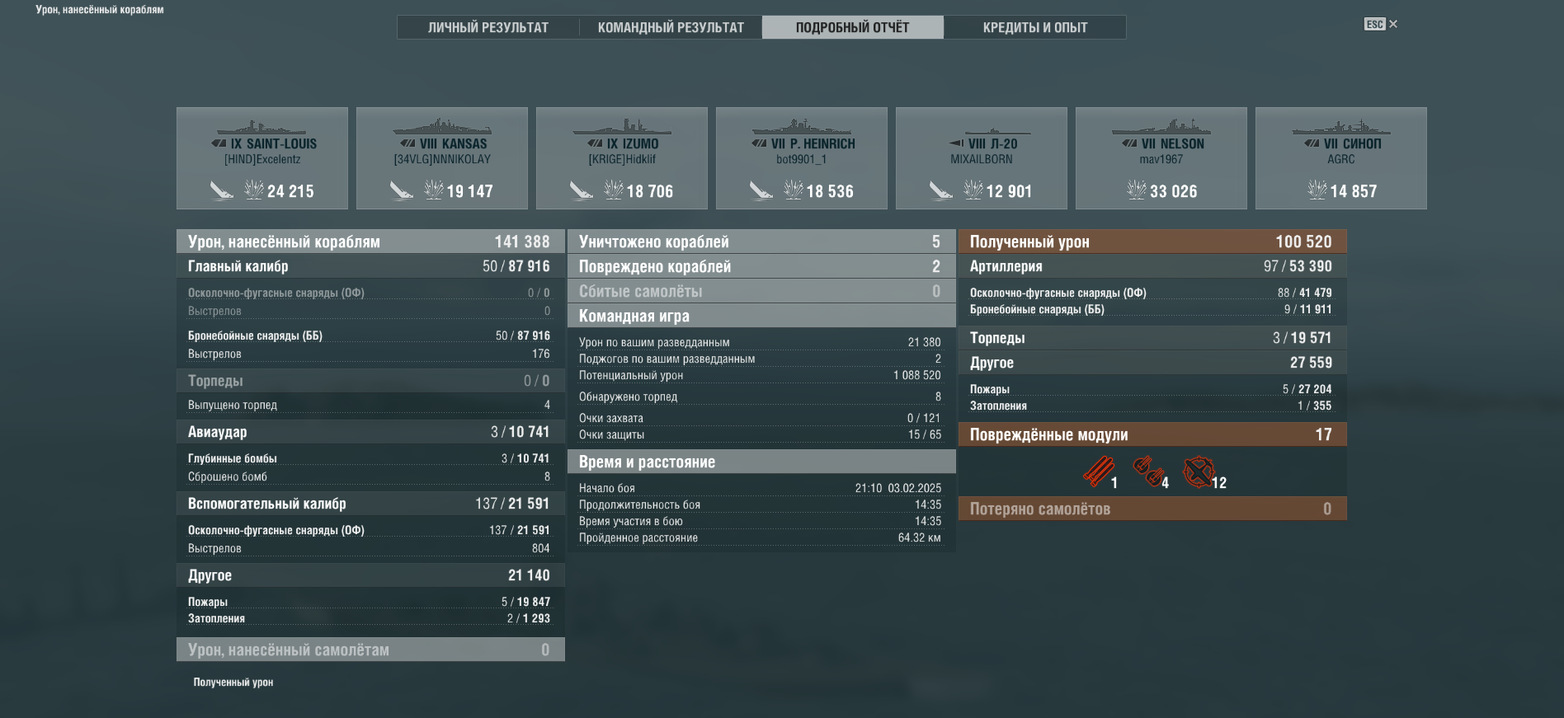The width and height of the screenshot is (1564, 718).
Task: Click the Повреждённые модули section header
Action: point(1152,434)
